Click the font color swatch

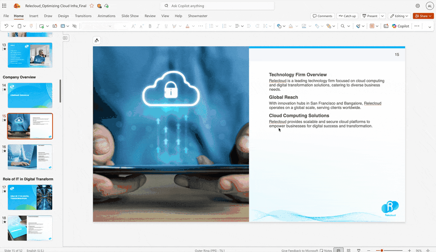[188, 26]
